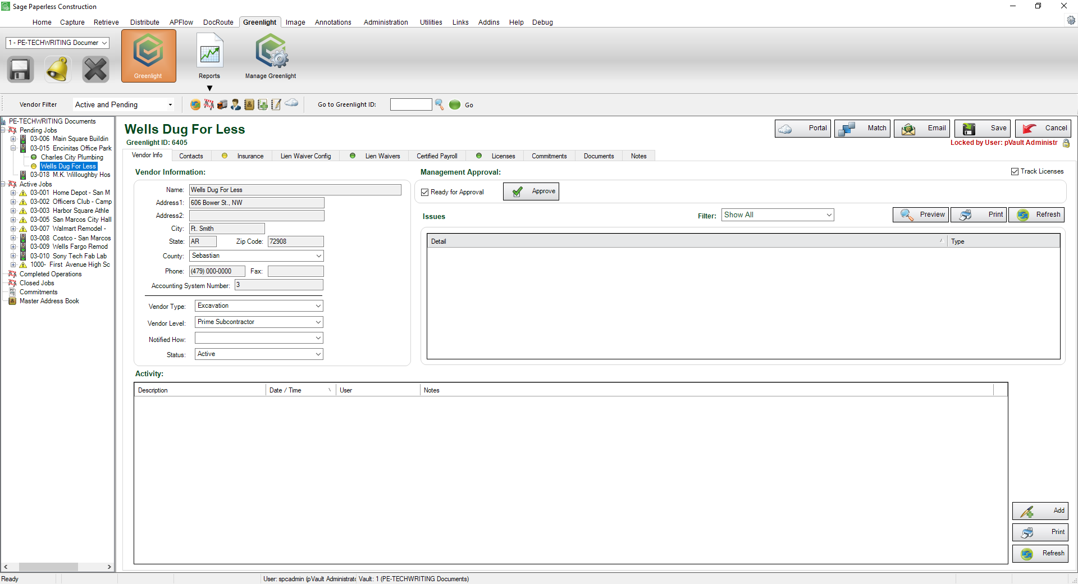The width and height of the screenshot is (1078, 584).
Task: Click the Issues Preview magnifier button
Action: pos(921,215)
